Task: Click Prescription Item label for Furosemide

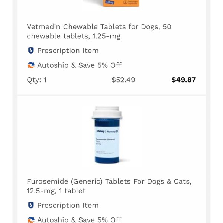Action: point(68,206)
